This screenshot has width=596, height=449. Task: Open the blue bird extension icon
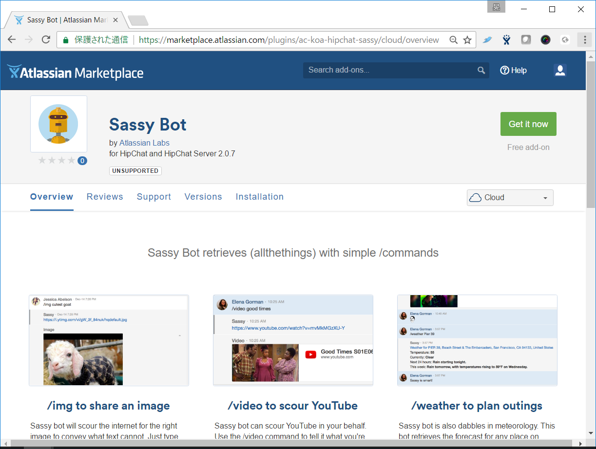click(487, 40)
